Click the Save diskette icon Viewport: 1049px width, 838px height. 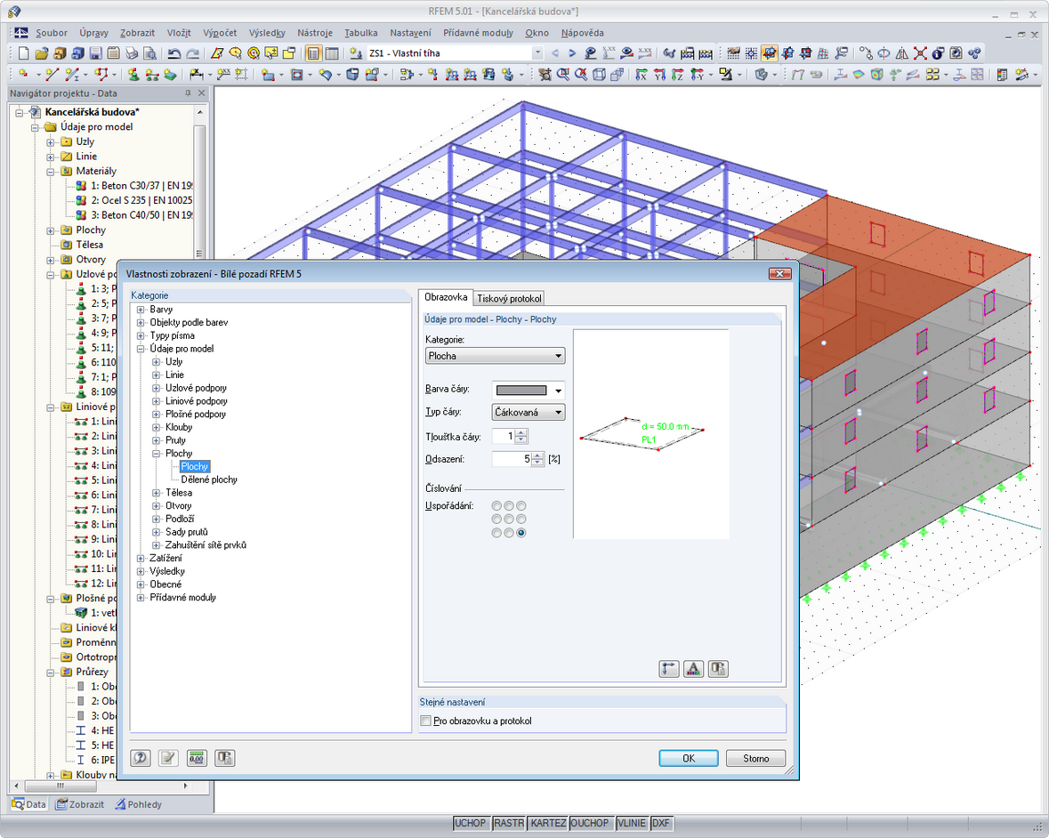point(96,53)
